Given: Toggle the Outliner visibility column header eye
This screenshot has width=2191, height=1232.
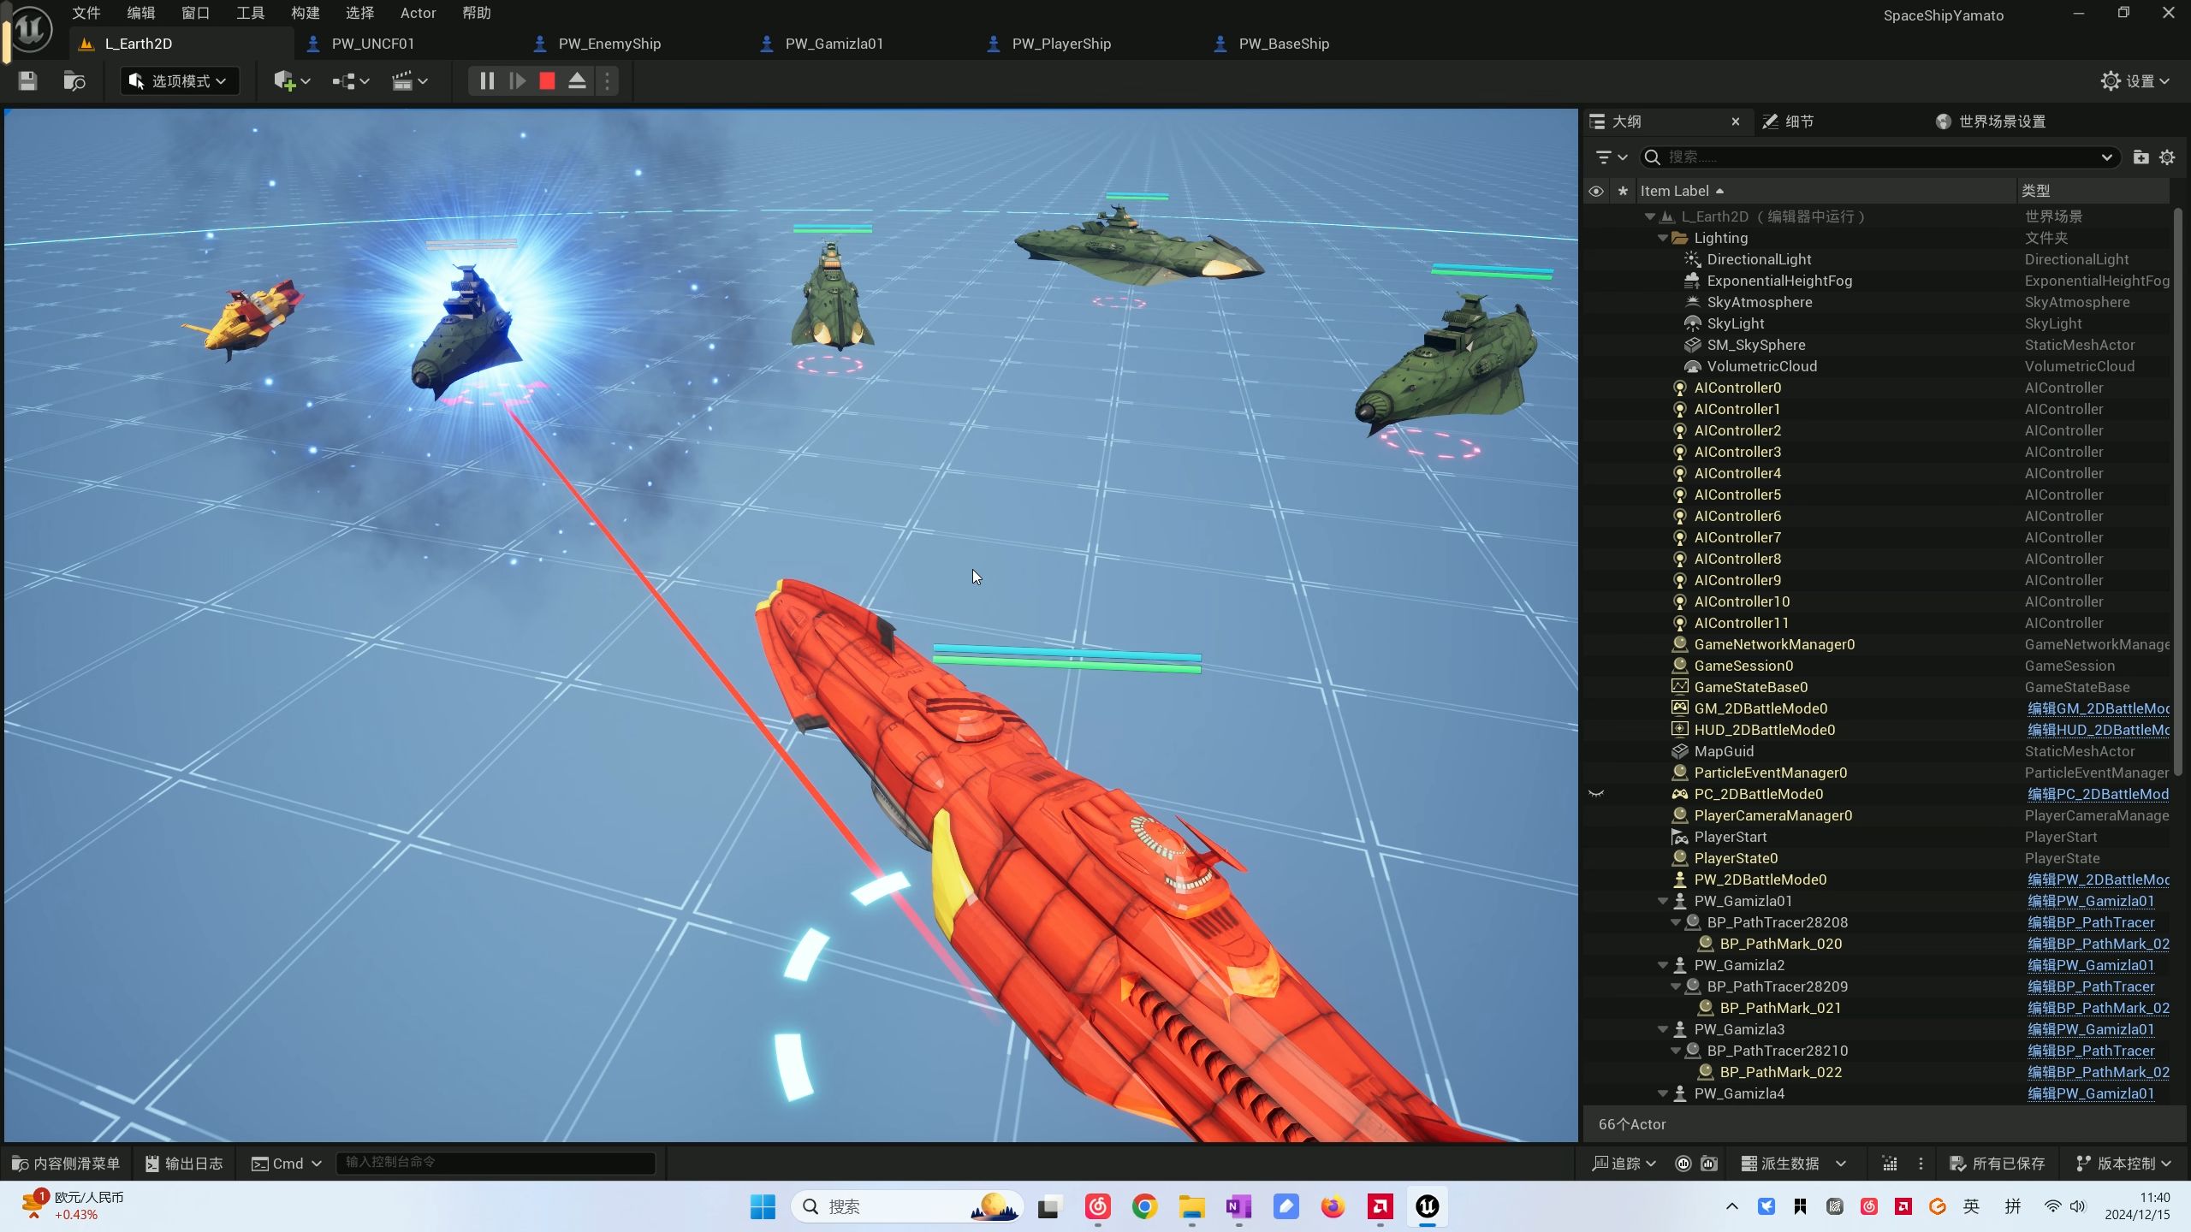Looking at the screenshot, I should click(1596, 191).
